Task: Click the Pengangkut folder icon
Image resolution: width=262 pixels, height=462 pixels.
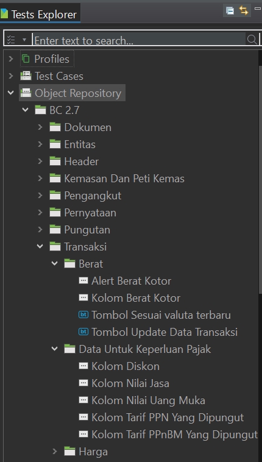Action: click(55, 196)
